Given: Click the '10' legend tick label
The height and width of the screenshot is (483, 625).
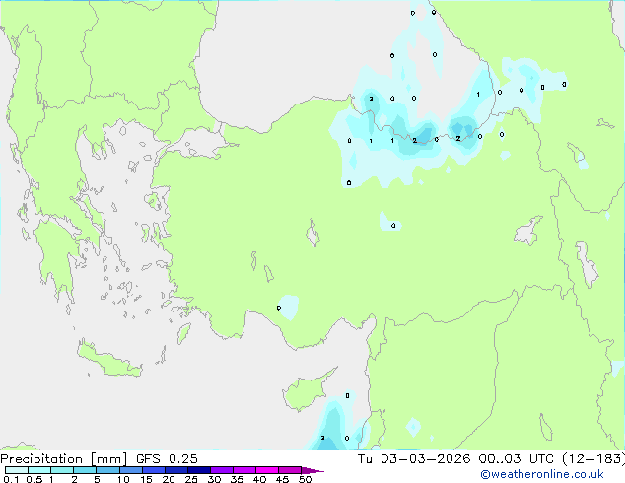Looking at the screenshot, I should (123, 479).
